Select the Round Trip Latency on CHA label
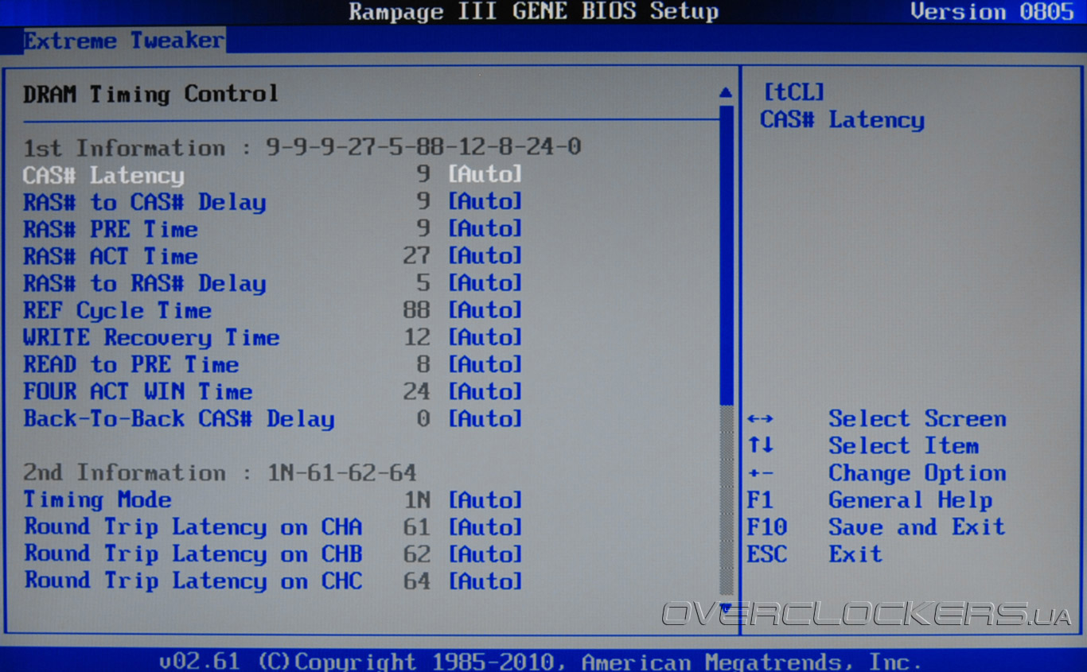The width and height of the screenshot is (1087, 672). (193, 526)
